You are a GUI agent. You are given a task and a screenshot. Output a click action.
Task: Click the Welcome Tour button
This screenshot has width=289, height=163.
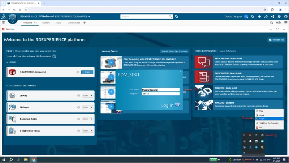[276, 40]
